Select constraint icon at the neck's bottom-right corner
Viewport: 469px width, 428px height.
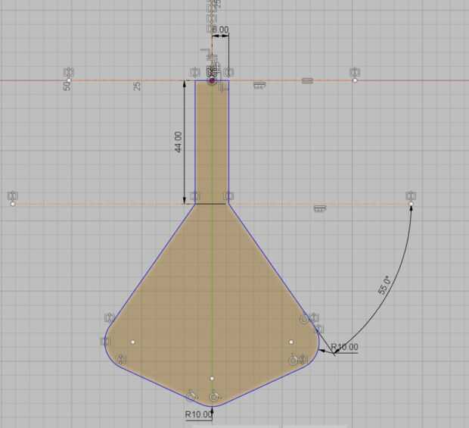click(228, 196)
